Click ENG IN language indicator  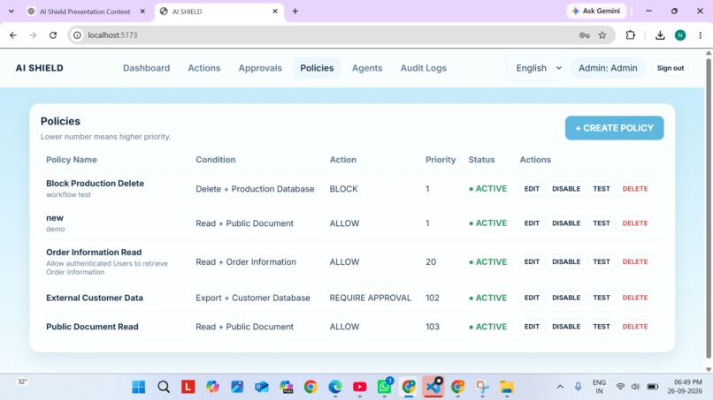pos(599,387)
